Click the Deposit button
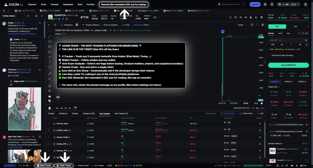 tap(255, 4)
